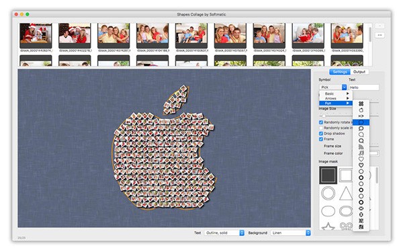This screenshot has height=252, width=403.
Task: Open the Background 'Linen' dropdown
Action: point(290,233)
